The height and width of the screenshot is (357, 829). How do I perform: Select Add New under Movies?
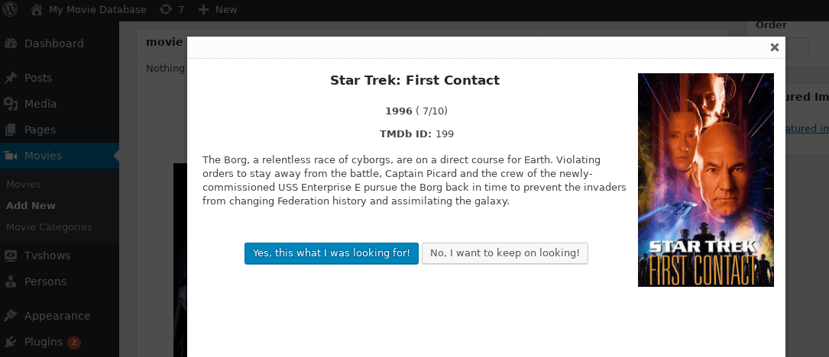pos(31,205)
